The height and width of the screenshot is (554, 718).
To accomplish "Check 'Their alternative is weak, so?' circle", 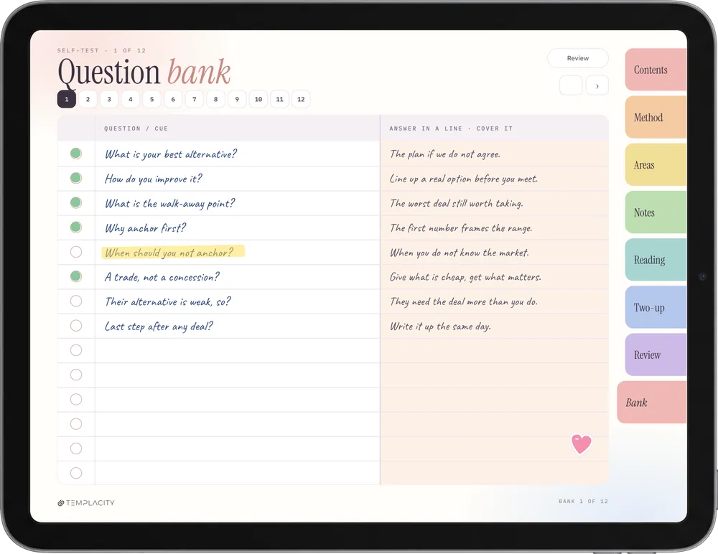I will click(x=76, y=301).
